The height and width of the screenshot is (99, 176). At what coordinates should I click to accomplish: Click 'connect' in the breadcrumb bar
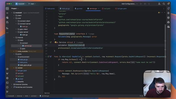click(34, 96)
